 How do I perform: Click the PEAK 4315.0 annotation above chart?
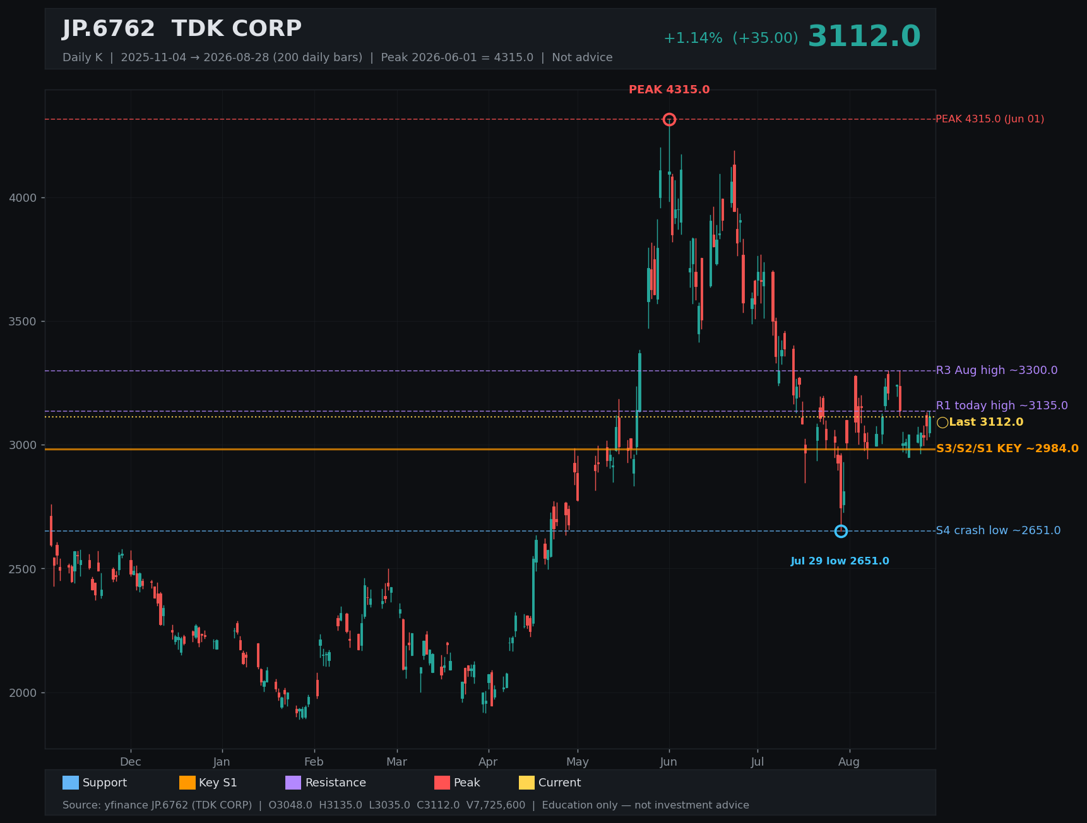[x=669, y=90]
